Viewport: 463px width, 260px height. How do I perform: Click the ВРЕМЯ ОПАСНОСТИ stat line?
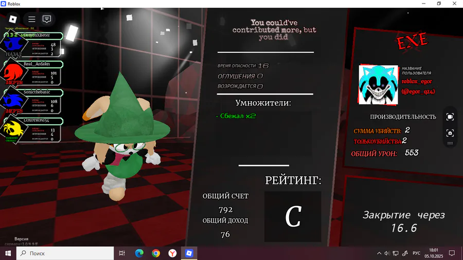[243, 66]
